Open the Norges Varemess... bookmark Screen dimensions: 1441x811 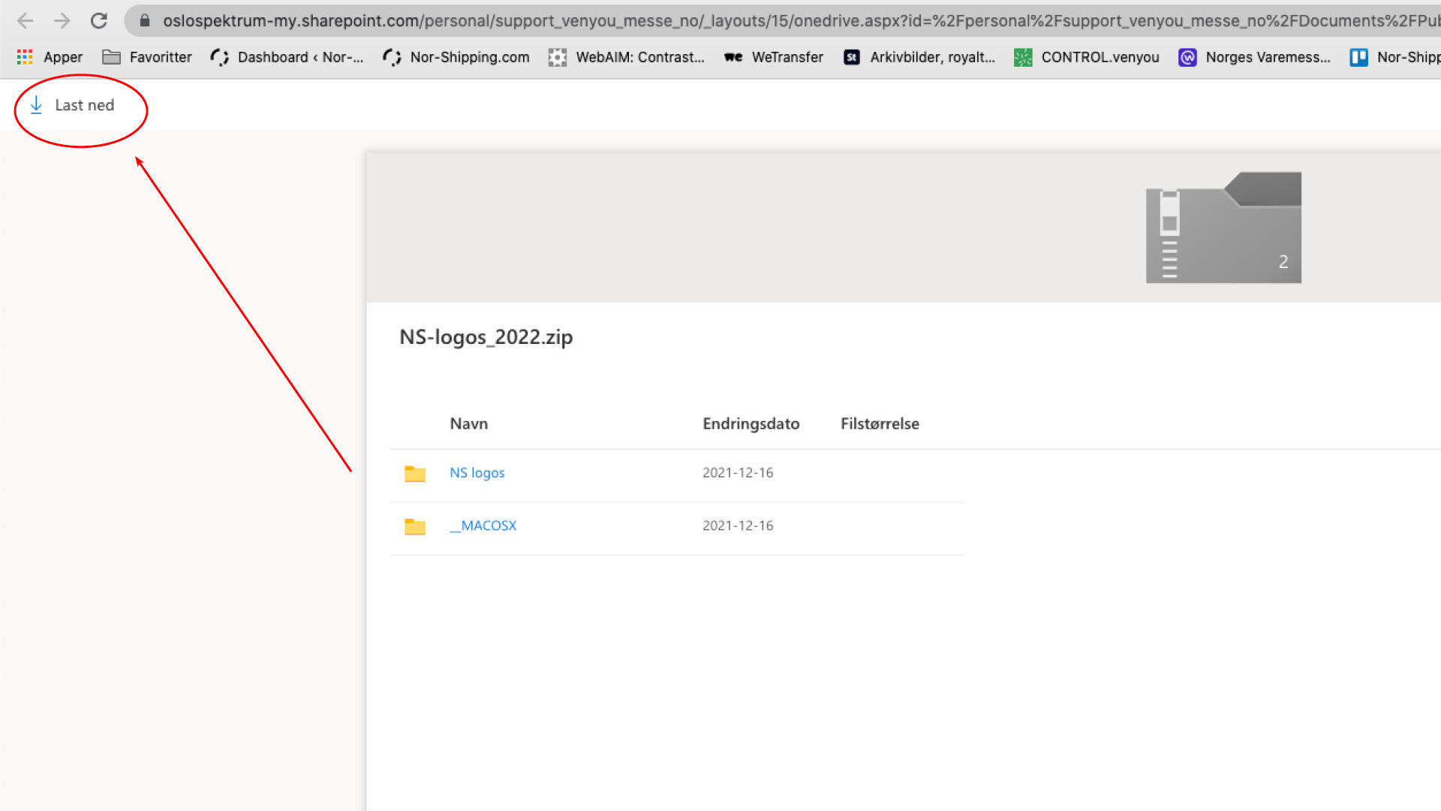click(x=1254, y=57)
